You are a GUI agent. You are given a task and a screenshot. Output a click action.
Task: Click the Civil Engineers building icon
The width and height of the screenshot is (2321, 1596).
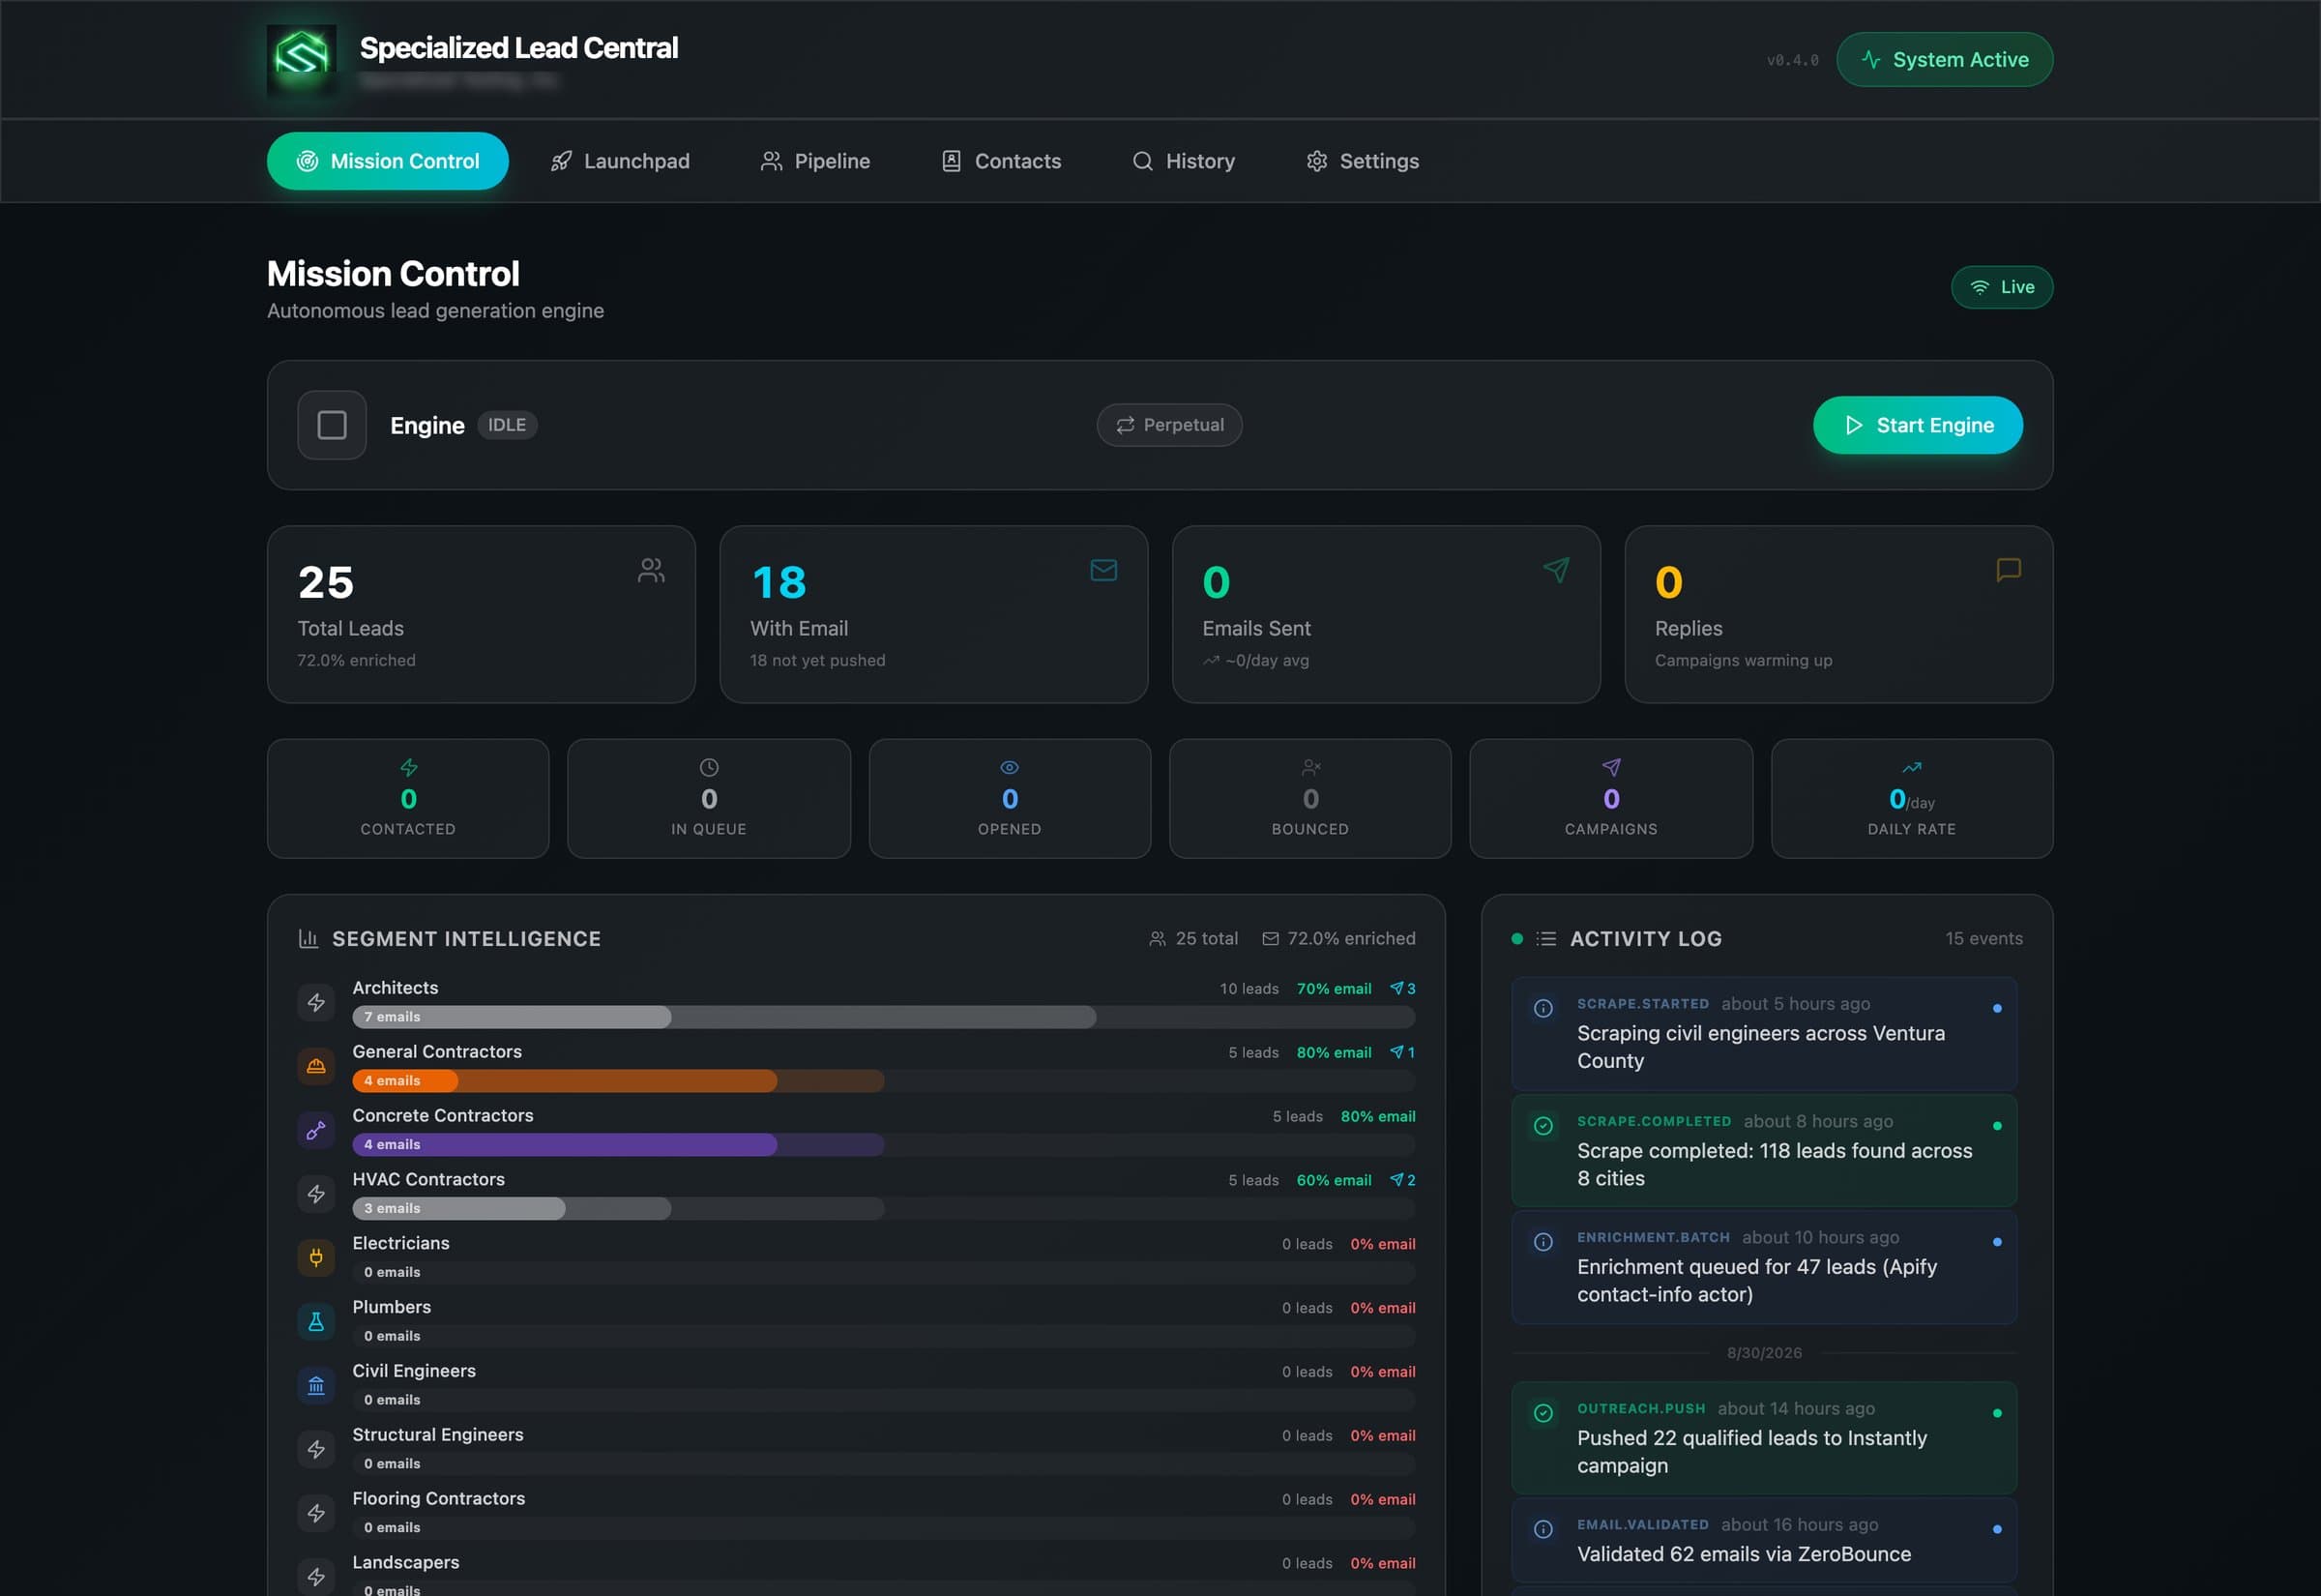point(316,1386)
